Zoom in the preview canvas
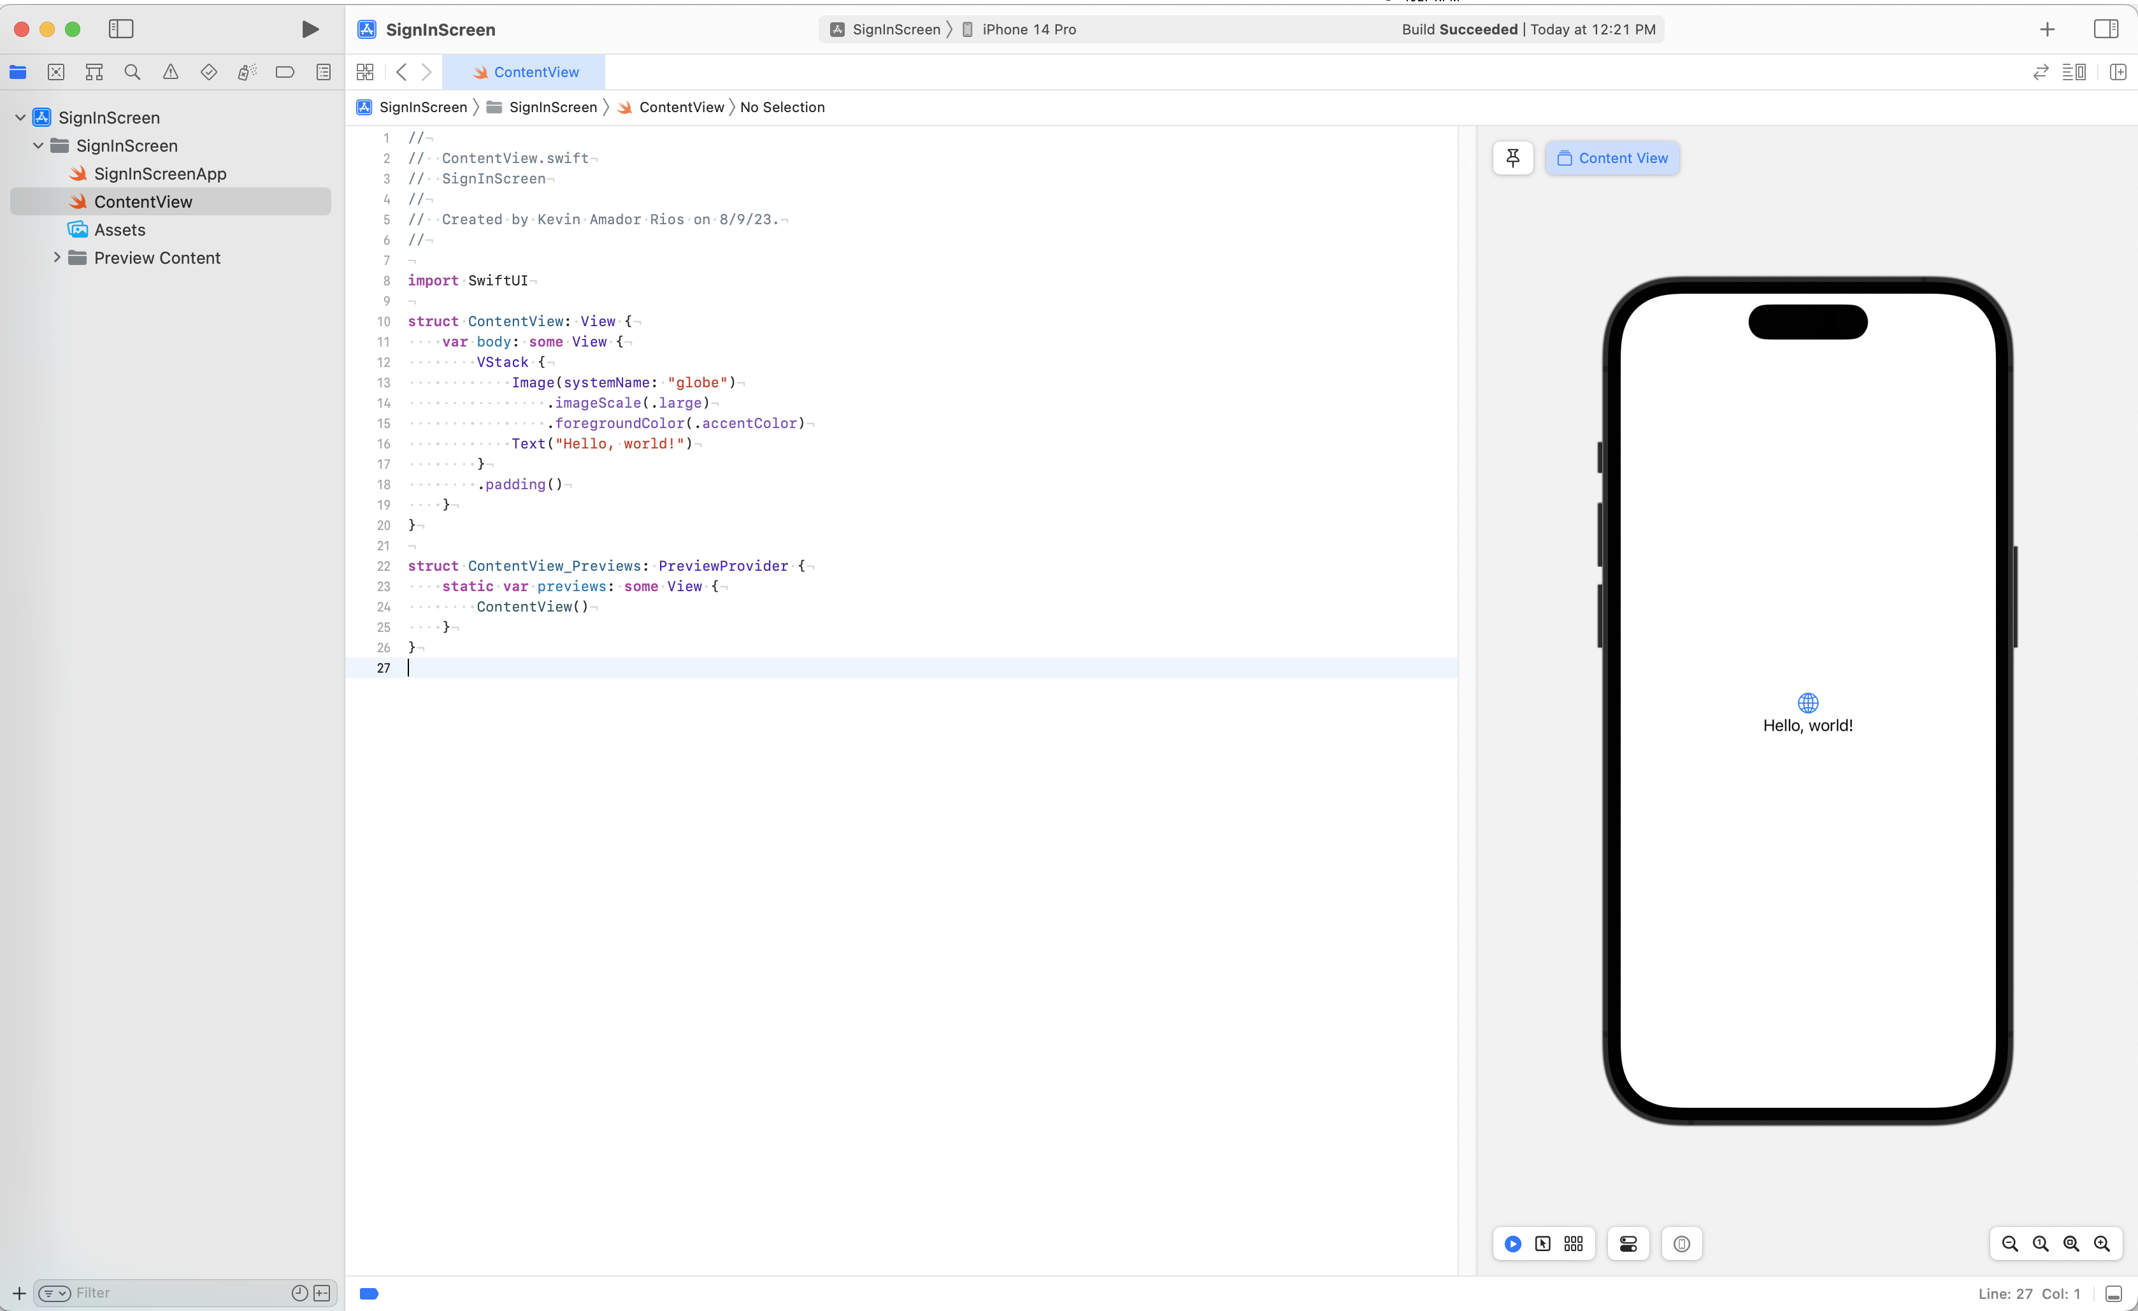Image resolution: width=2138 pixels, height=1311 pixels. point(2102,1244)
